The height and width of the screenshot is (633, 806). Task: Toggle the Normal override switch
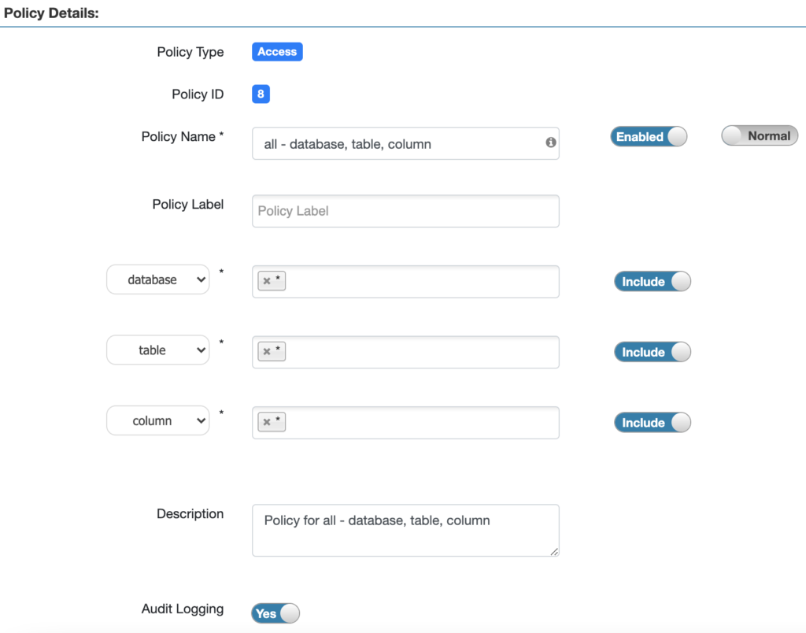[x=759, y=136]
